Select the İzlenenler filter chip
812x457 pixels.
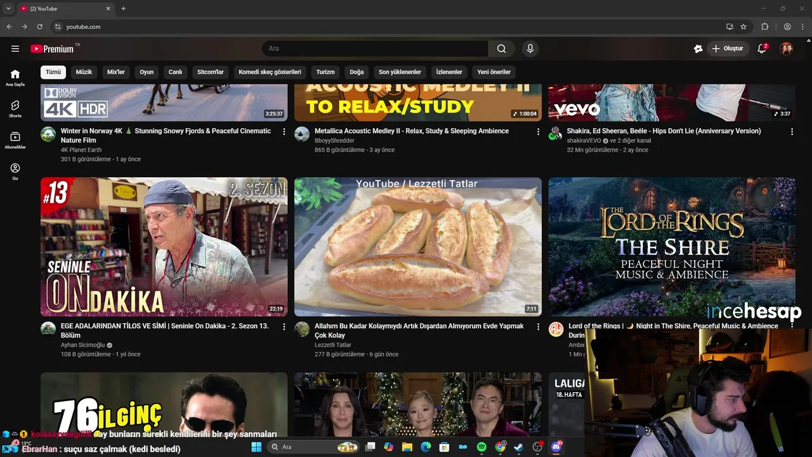click(449, 72)
